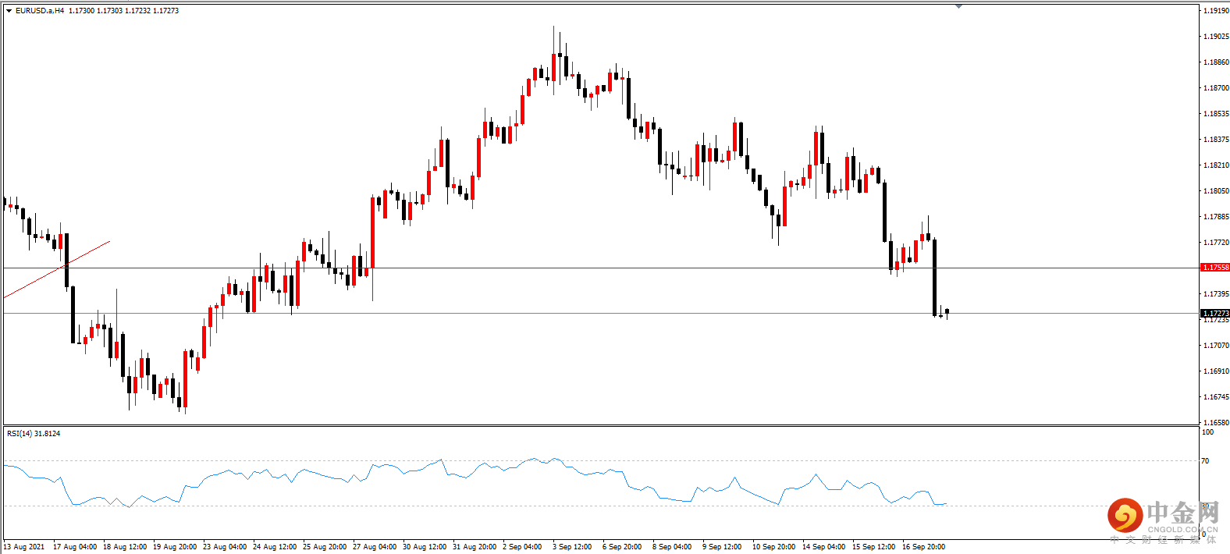Click the 1.17720 price scale label

click(1216, 243)
